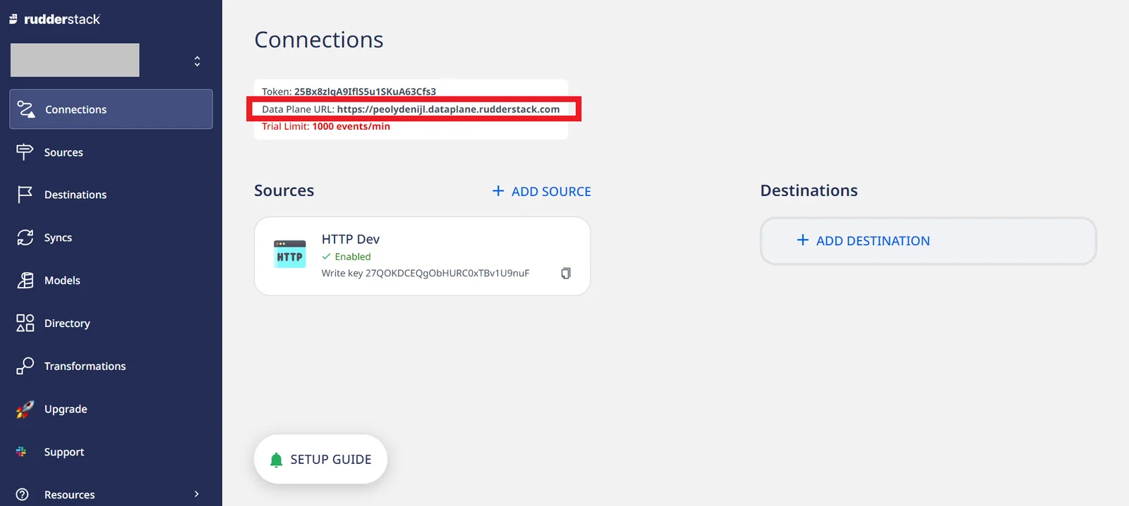Expand the Resources submenu arrow
The image size is (1129, 506).
click(197, 494)
